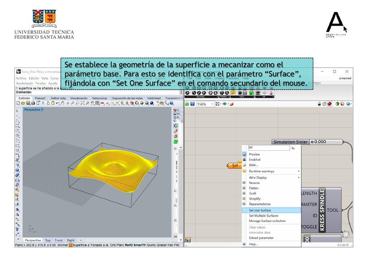The height and width of the screenshot is (277, 370).
Task: Click the pink flask icon in Util group
Action: 271,93
